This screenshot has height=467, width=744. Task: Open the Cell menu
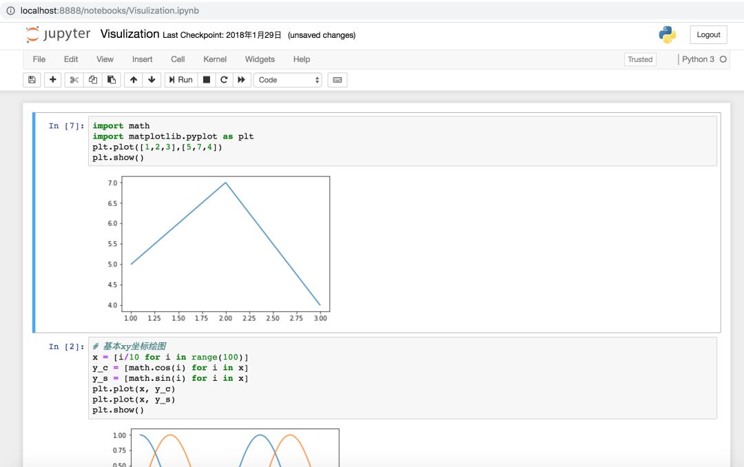(x=178, y=59)
